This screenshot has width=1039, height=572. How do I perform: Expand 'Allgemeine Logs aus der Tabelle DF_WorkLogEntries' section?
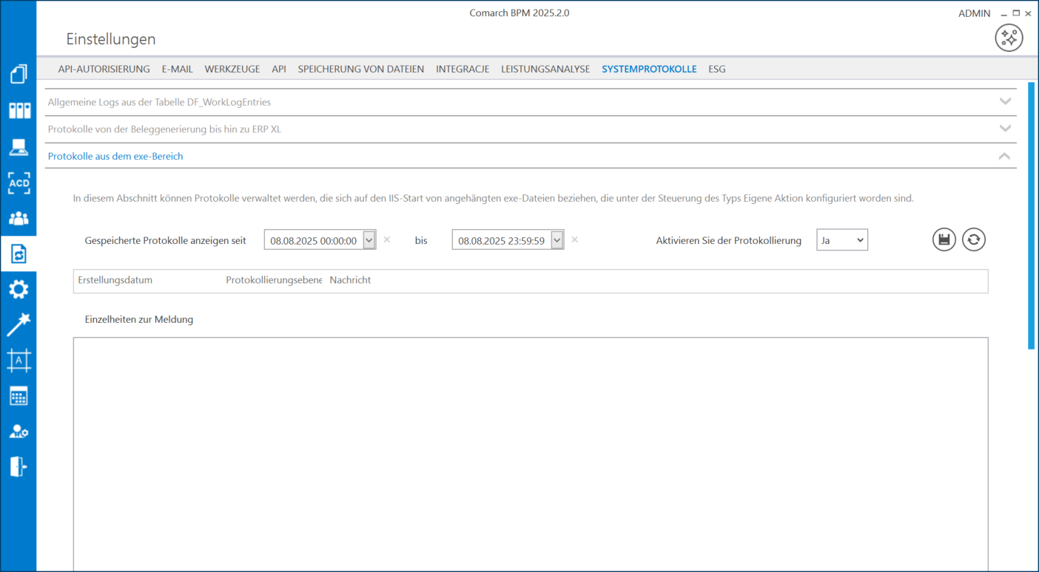point(1005,102)
